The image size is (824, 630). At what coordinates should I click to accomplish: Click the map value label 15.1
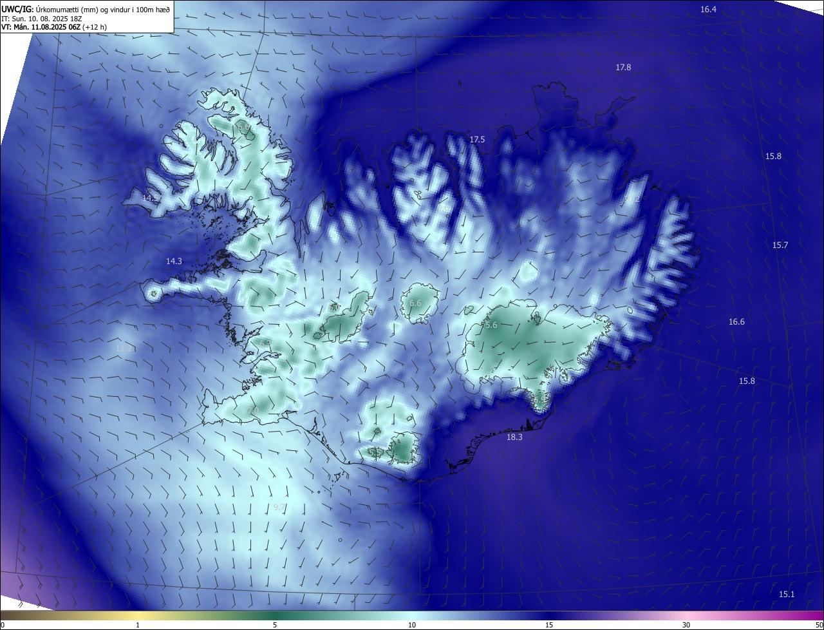click(787, 594)
